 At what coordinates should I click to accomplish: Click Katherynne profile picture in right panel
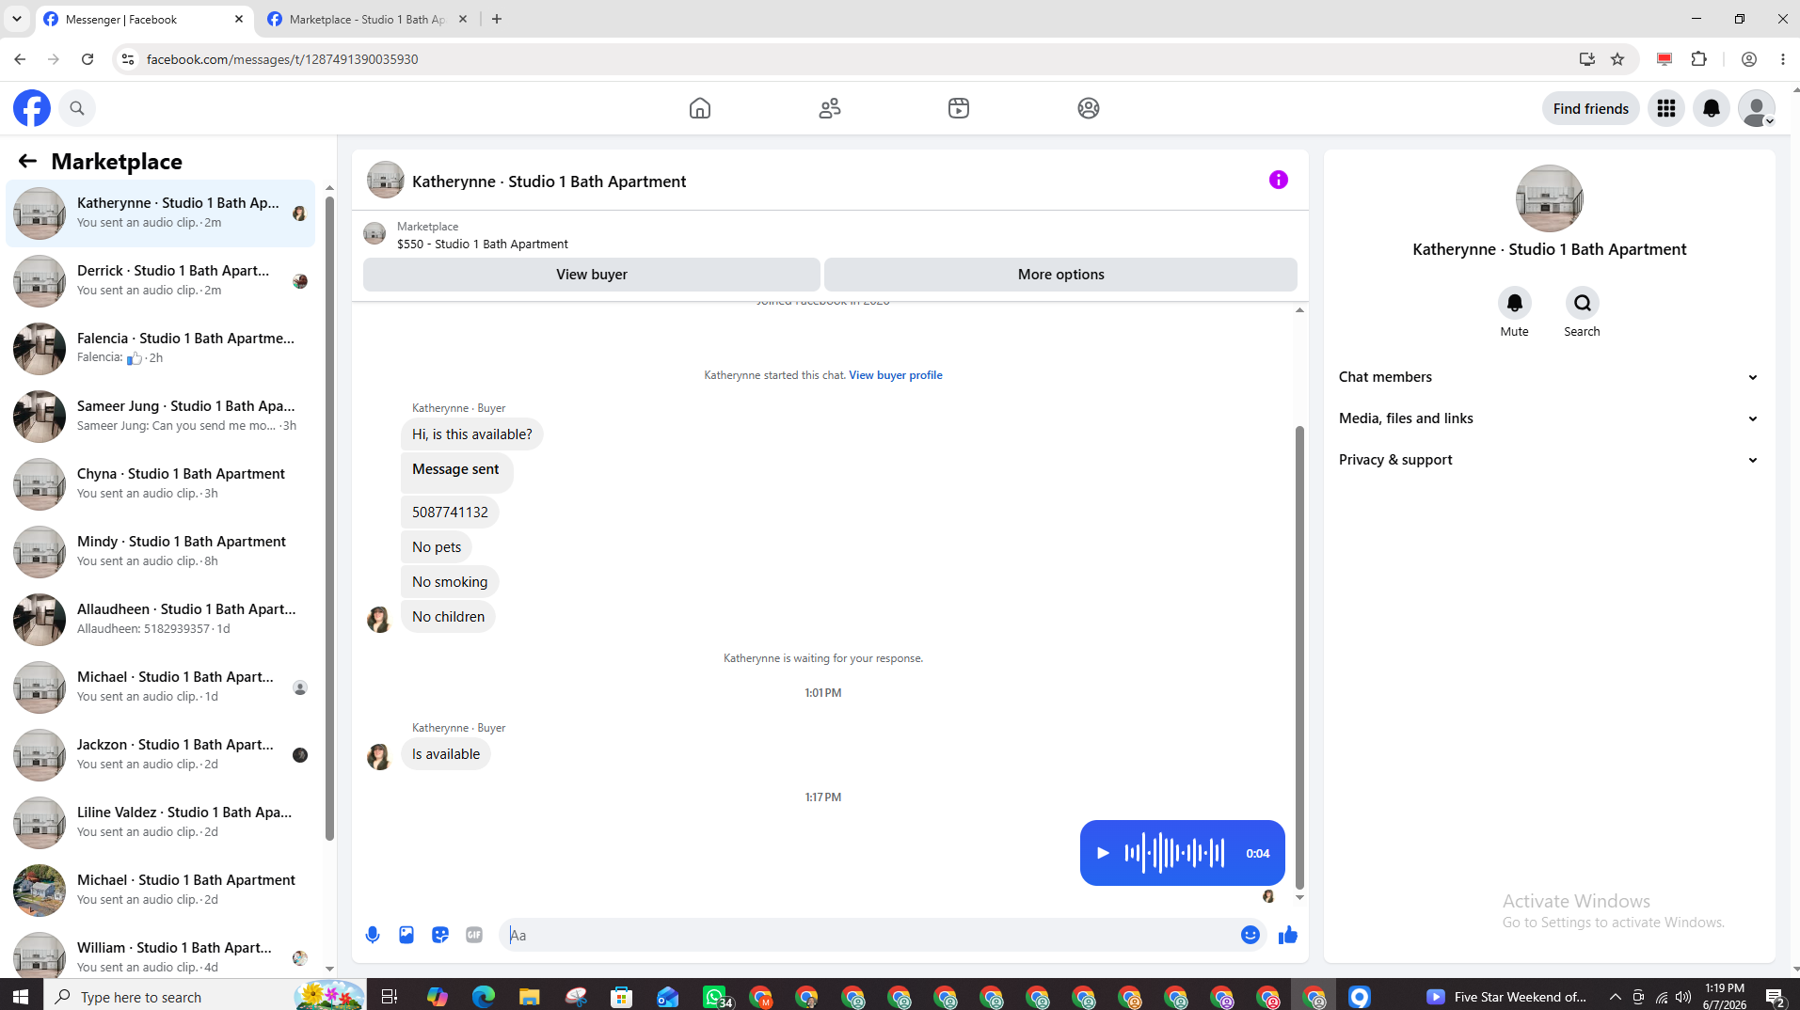[x=1549, y=198]
